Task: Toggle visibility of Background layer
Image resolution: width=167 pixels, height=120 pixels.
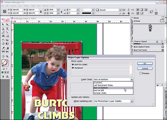Action: point(73,68)
